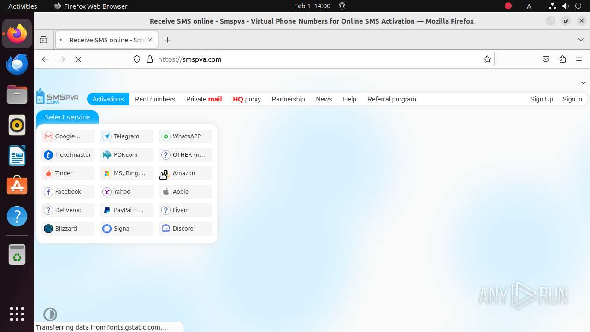Close the Receive SMS online tab

pyautogui.click(x=150, y=40)
